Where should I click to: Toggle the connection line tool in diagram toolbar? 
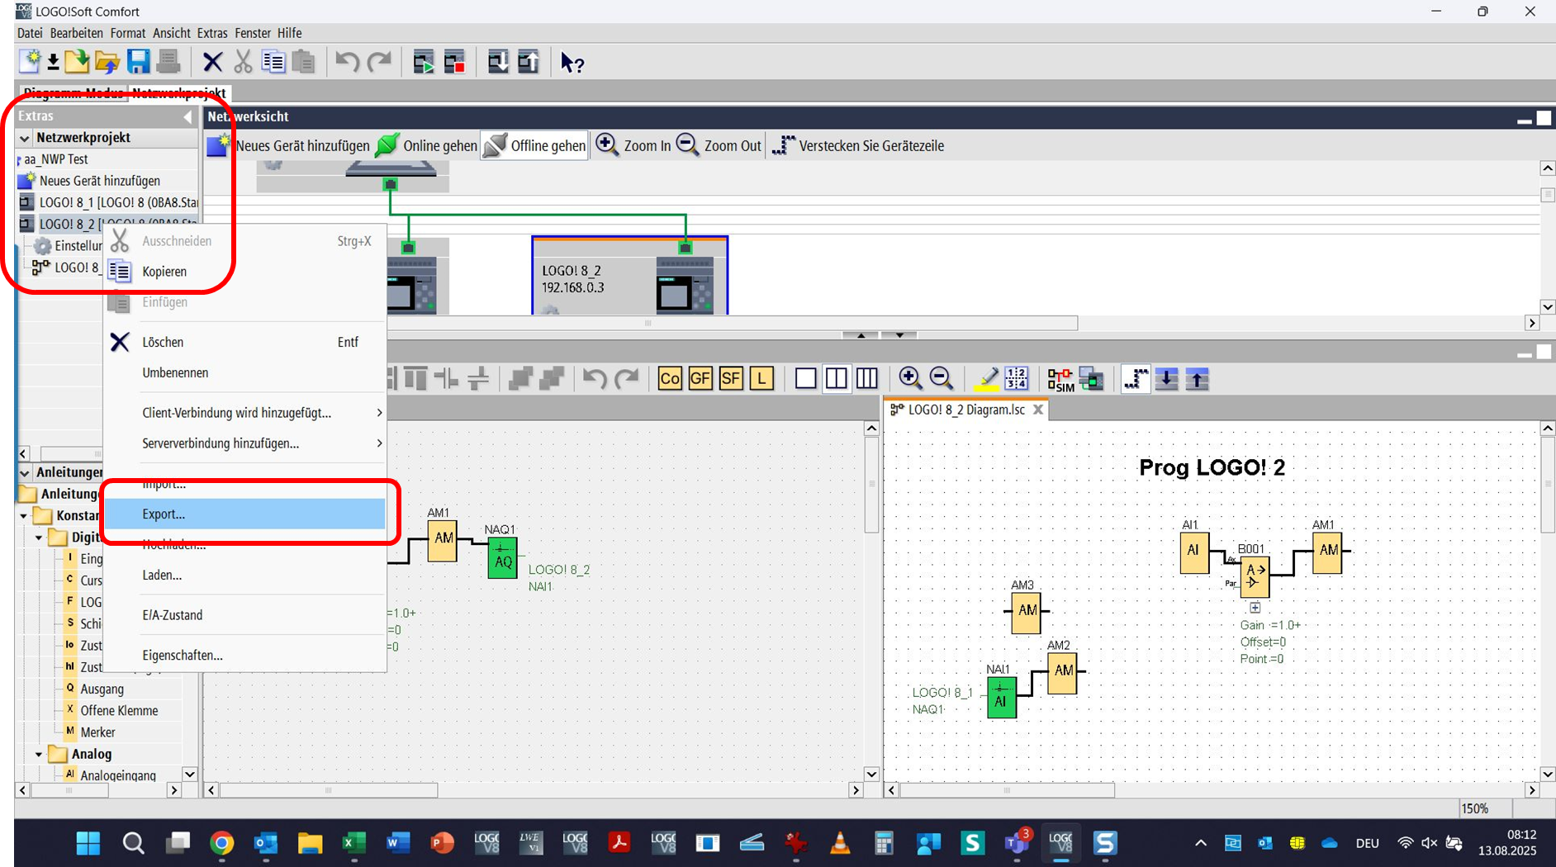(1136, 379)
